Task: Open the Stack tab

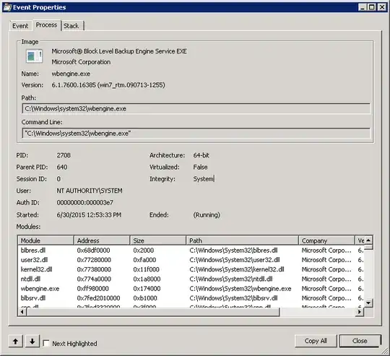Action: point(71,26)
